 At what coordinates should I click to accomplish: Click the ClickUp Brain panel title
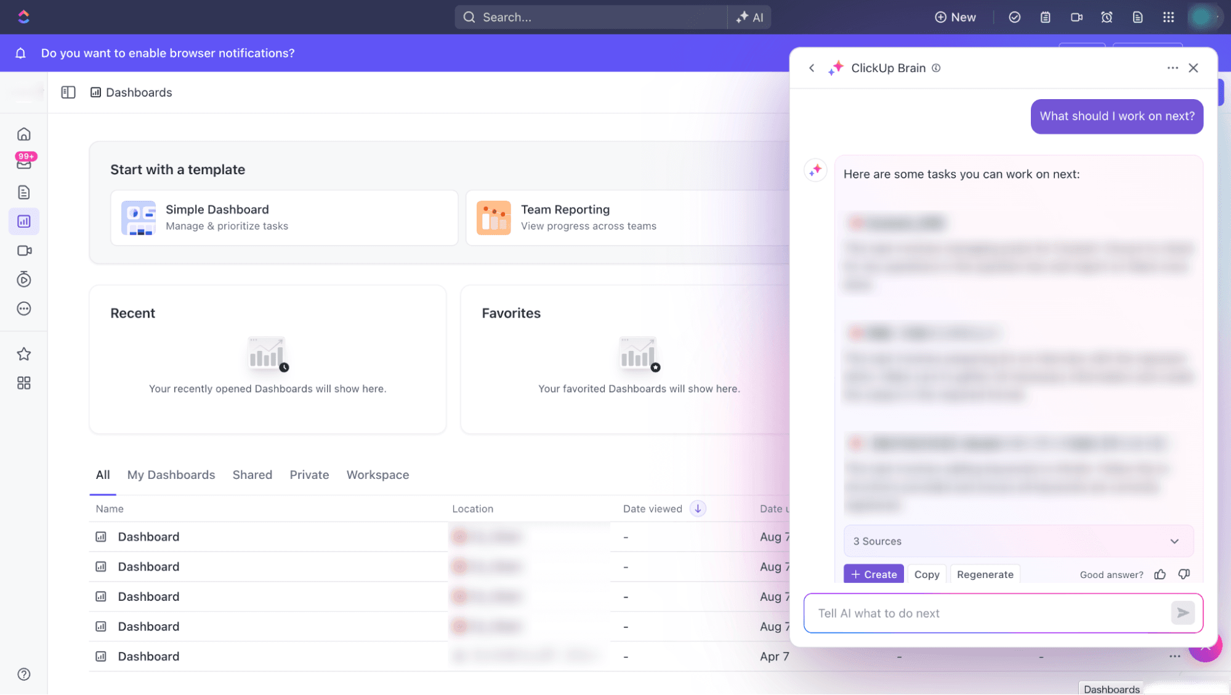click(888, 68)
